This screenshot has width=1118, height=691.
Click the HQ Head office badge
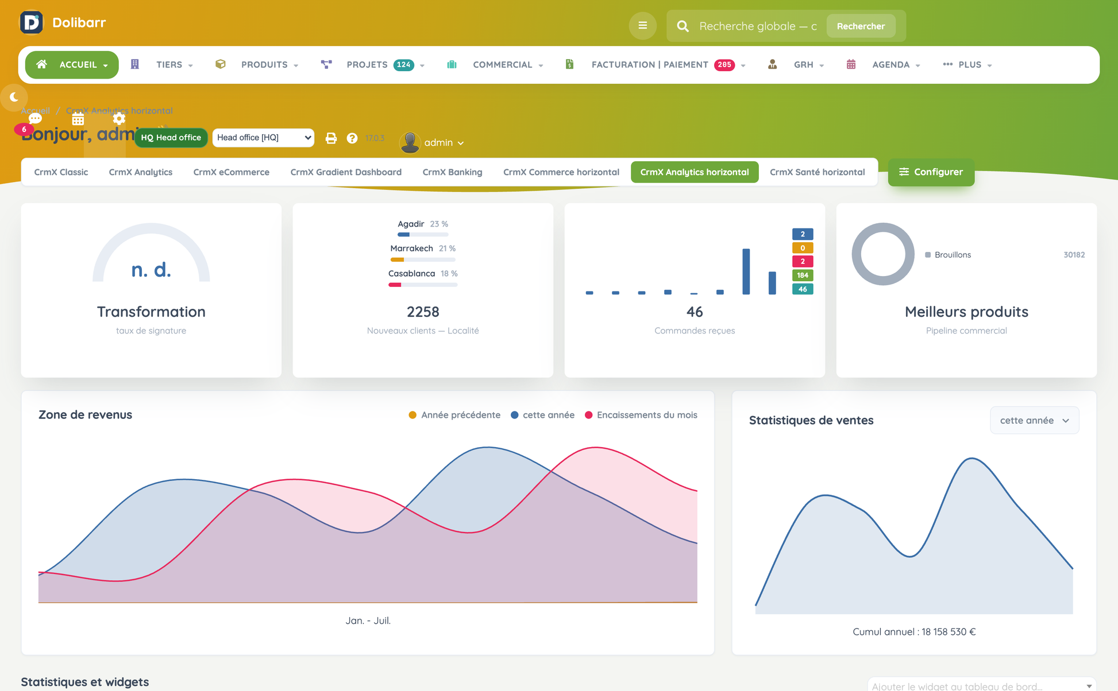point(171,138)
